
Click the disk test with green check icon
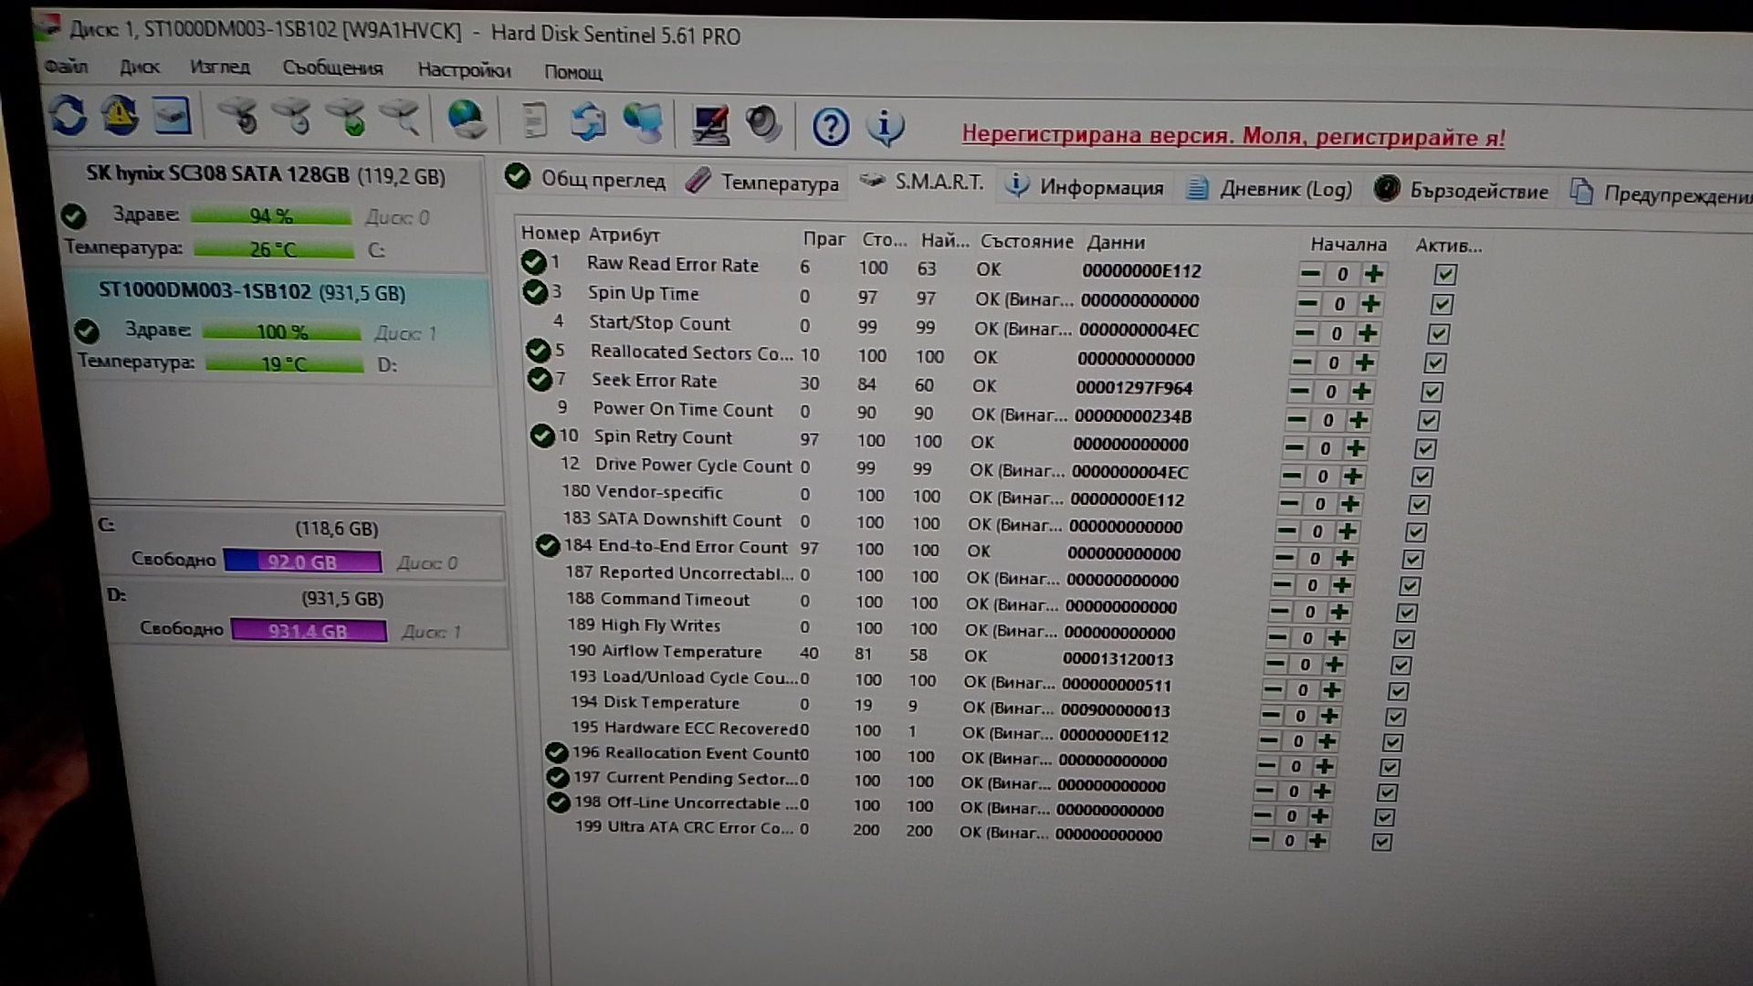(x=347, y=118)
